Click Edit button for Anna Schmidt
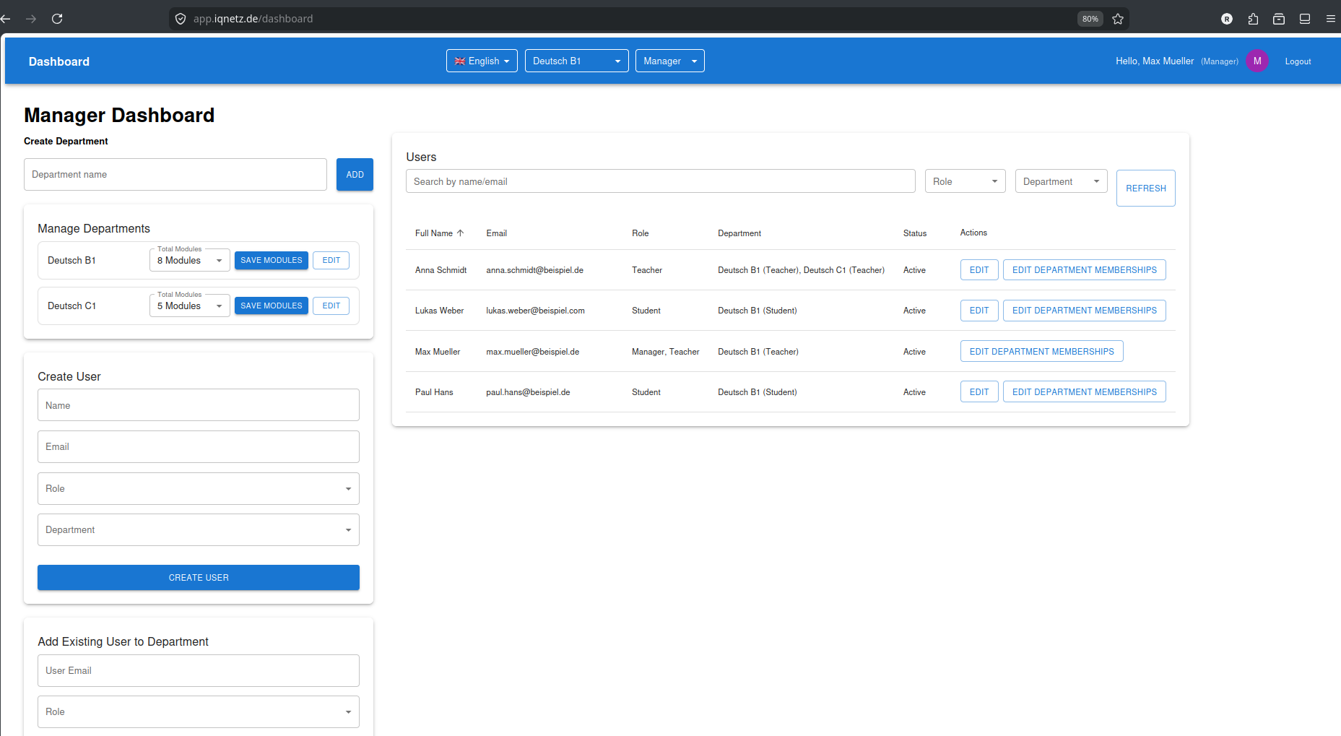This screenshot has width=1341, height=736. (979, 270)
